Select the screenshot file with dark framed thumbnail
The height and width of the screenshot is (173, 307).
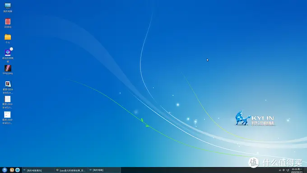[x=8, y=87]
